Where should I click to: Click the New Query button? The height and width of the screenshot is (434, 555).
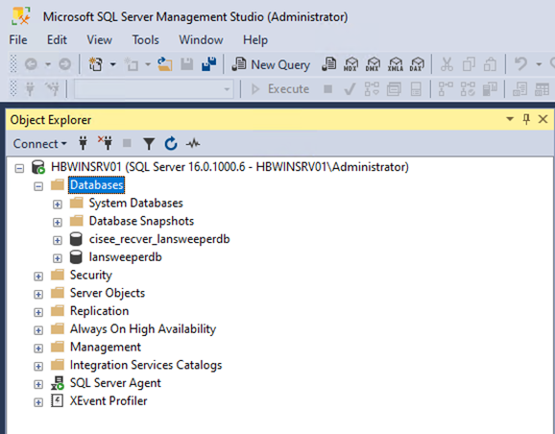tap(271, 64)
